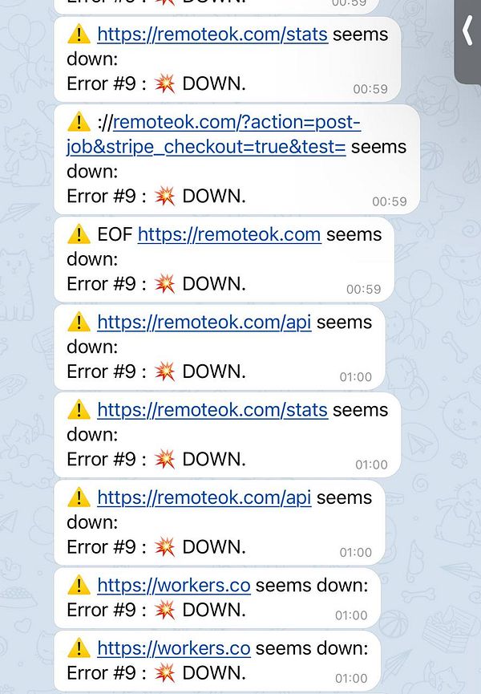This screenshot has height=694, width=481.
Task: Open the remoteok.com/stats link sent at 01:00
Action: click(212, 410)
